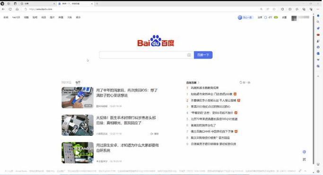Click the weather widget in the header
323x175 pixels.
click(x=268, y=17)
